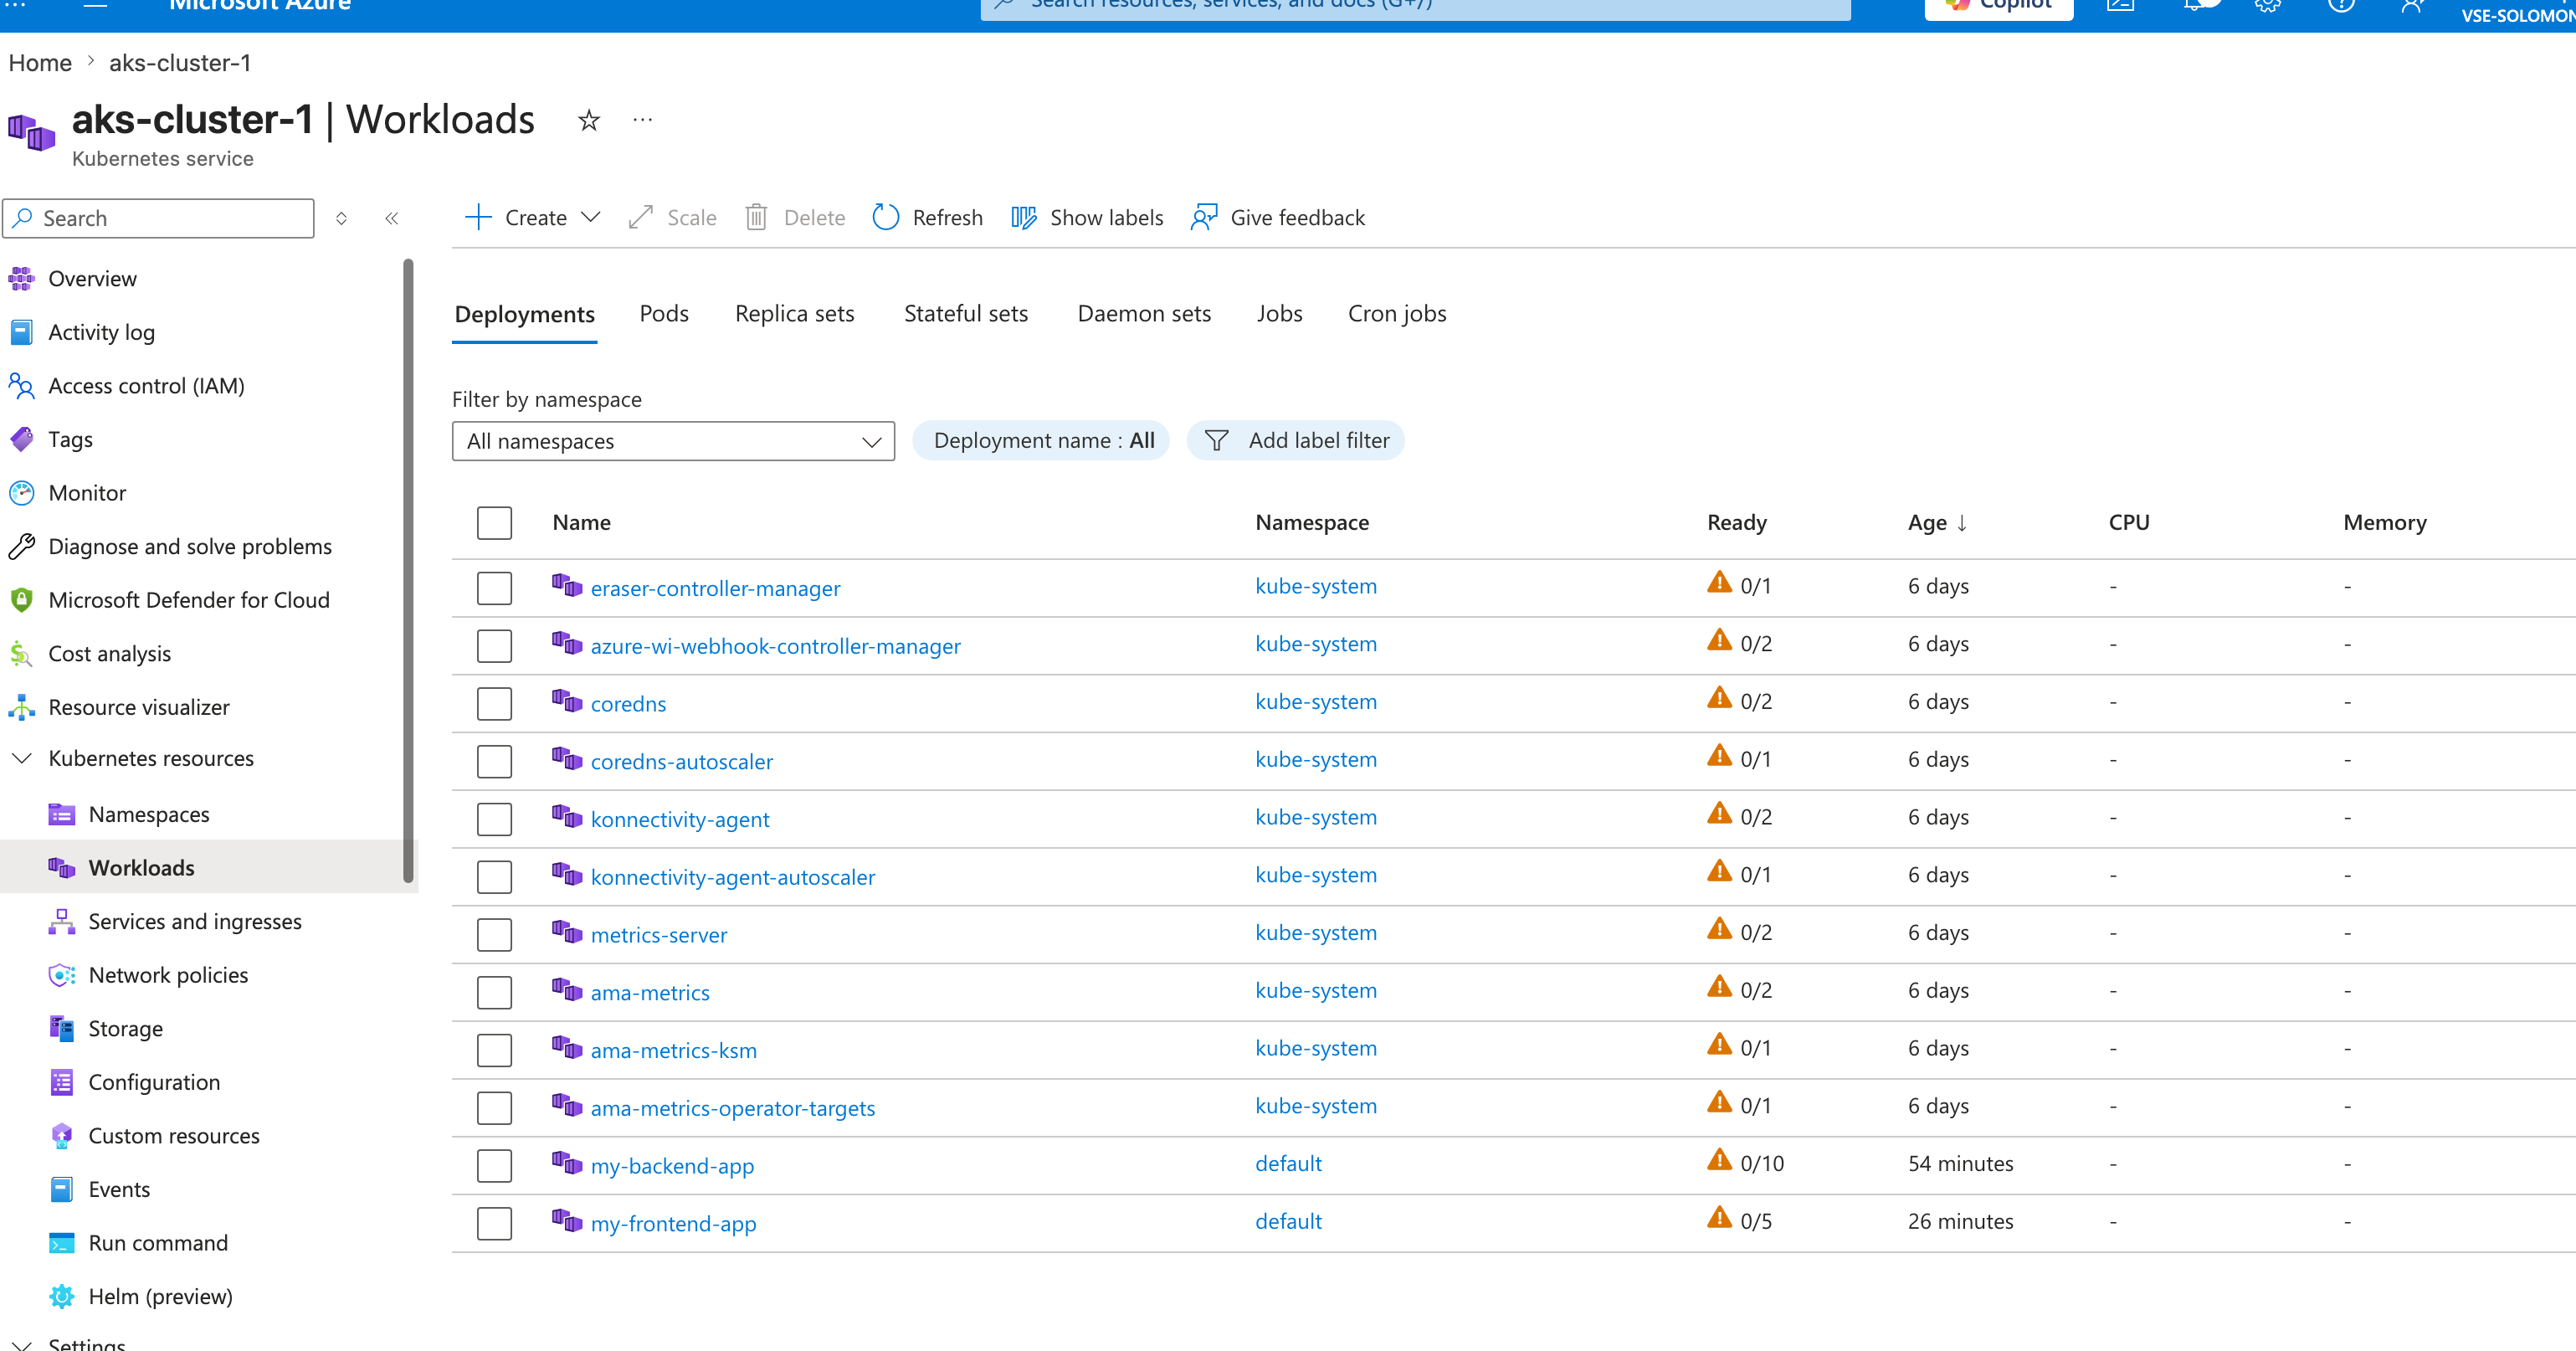Click the Tags icon in sidebar

click(21, 439)
